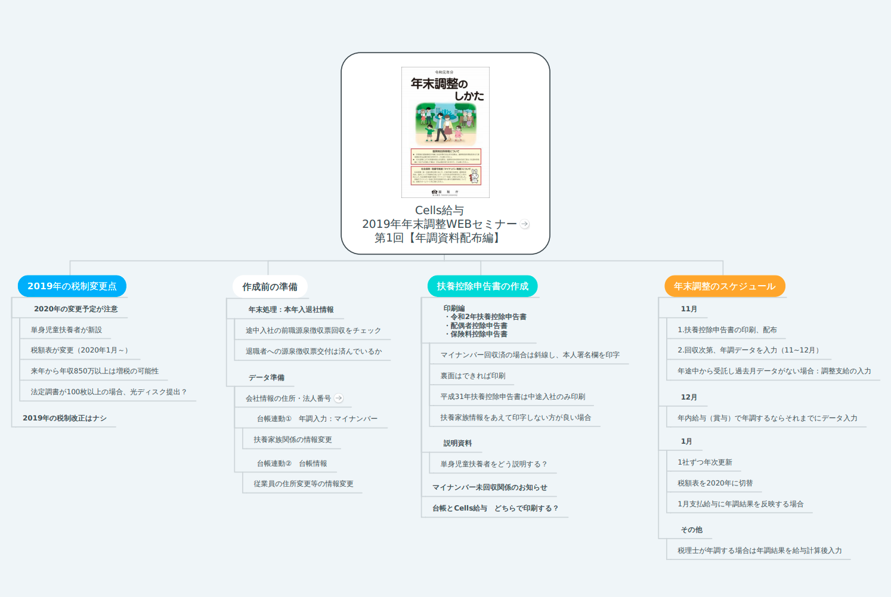Screen dimensions: 891x597
Task: Click 扶養家族関係の情報変更 node
Action: pos(293,440)
